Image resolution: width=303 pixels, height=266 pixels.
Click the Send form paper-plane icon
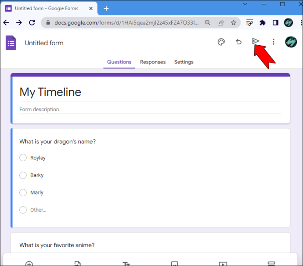pyautogui.click(x=256, y=41)
